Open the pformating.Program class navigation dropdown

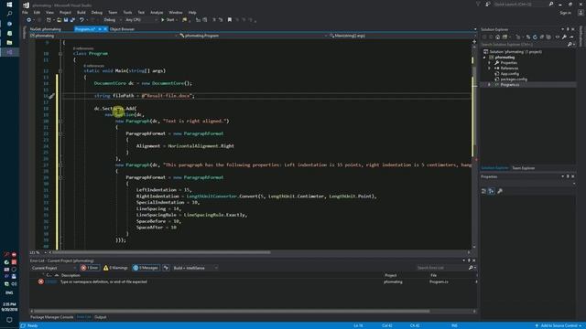(x=253, y=36)
